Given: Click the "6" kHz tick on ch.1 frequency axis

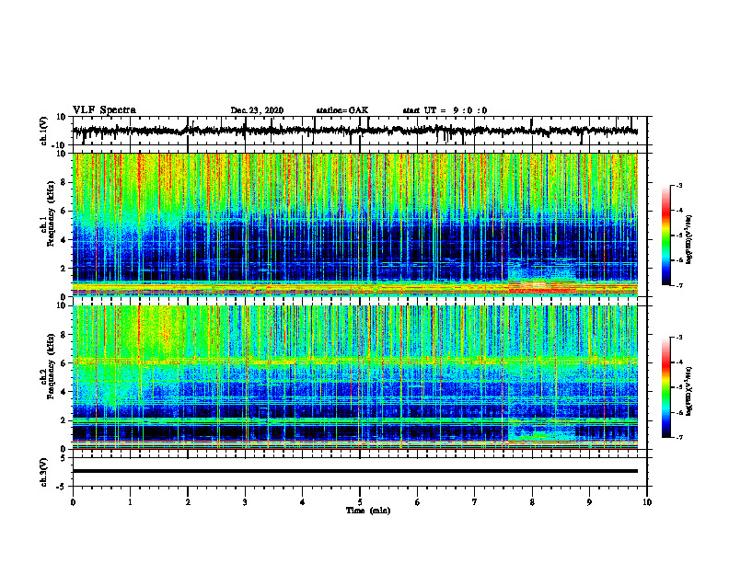Looking at the screenshot, I should coord(64,211).
